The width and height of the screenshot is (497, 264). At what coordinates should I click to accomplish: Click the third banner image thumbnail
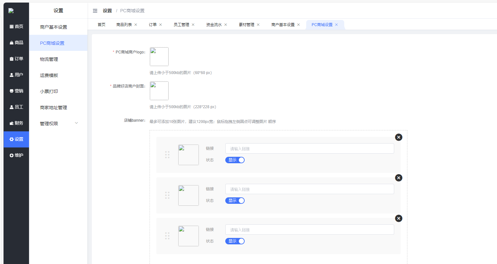[189, 236]
